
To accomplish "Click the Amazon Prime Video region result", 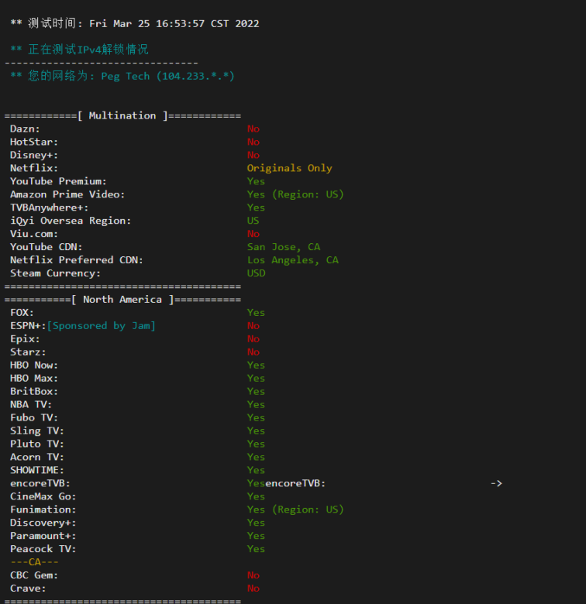I will [295, 194].
